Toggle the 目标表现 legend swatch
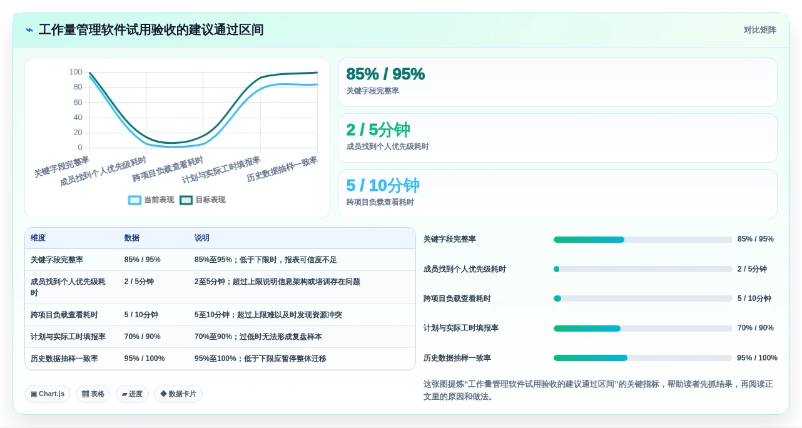802x428 pixels. [x=186, y=200]
